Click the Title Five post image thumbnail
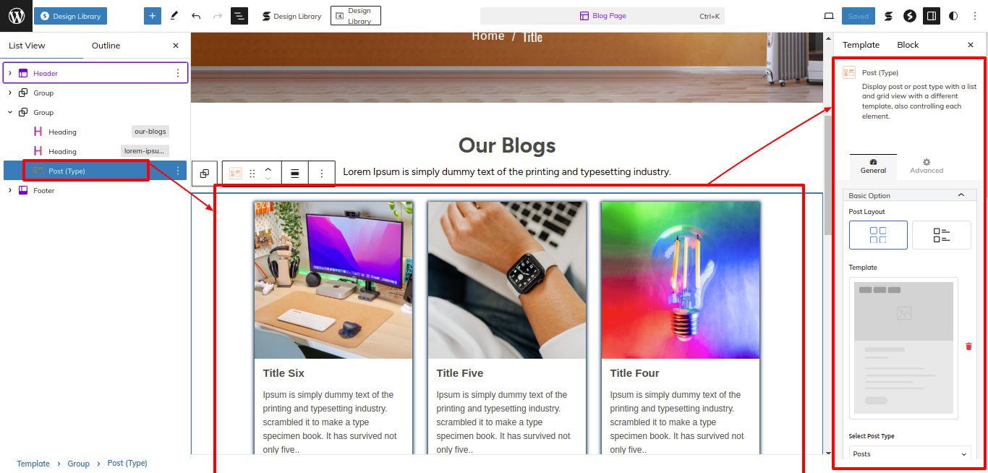This screenshot has width=988, height=473. click(507, 280)
